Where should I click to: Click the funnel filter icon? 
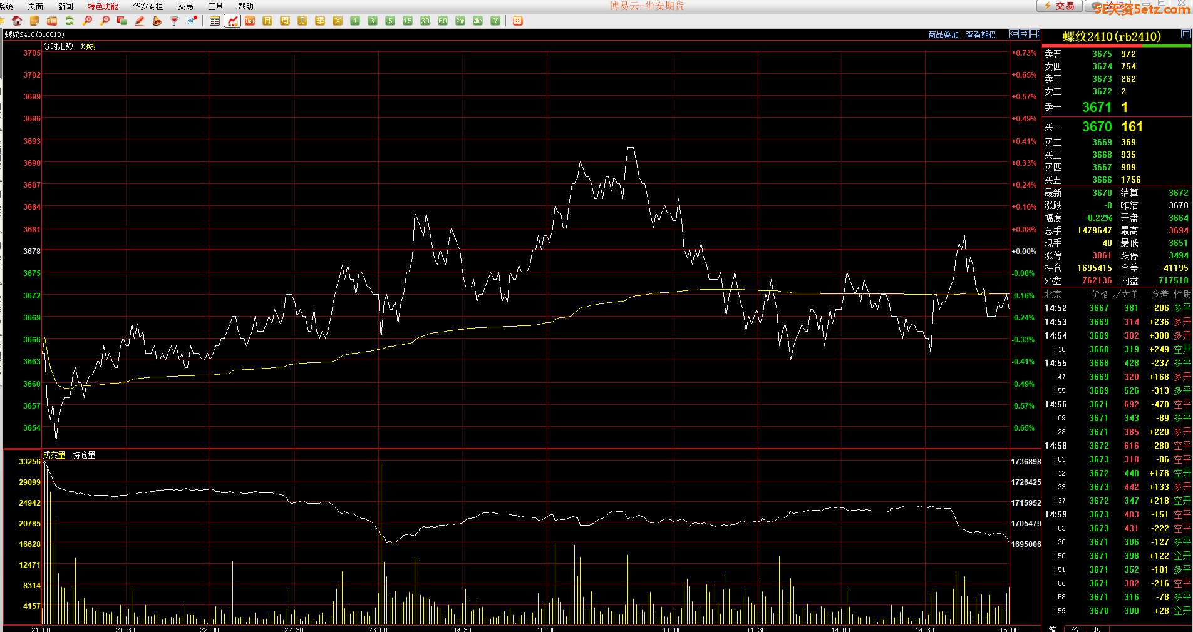[x=175, y=21]
